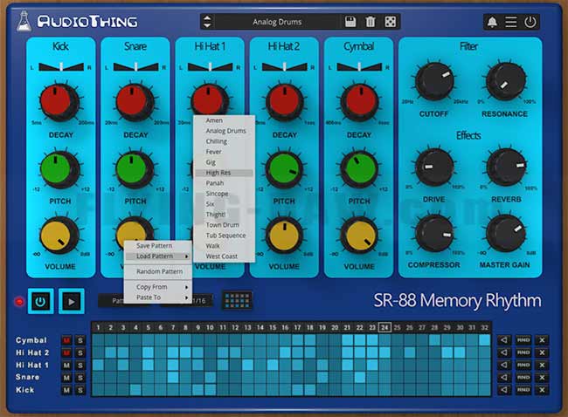Randomize the Hi Hat 1 row with RND
568x417 pixels.
523,365
